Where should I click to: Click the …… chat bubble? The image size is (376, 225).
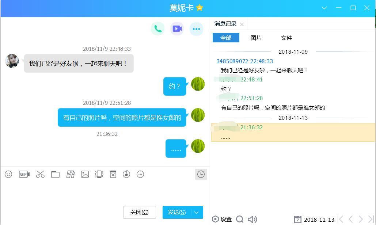point(176,149)
